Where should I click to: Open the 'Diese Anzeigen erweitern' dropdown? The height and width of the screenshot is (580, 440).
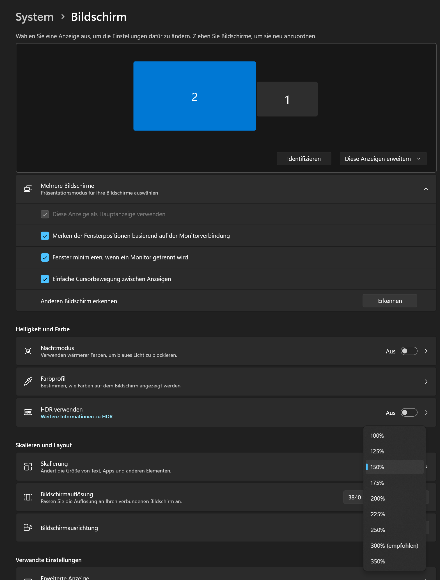coord(383,159)
